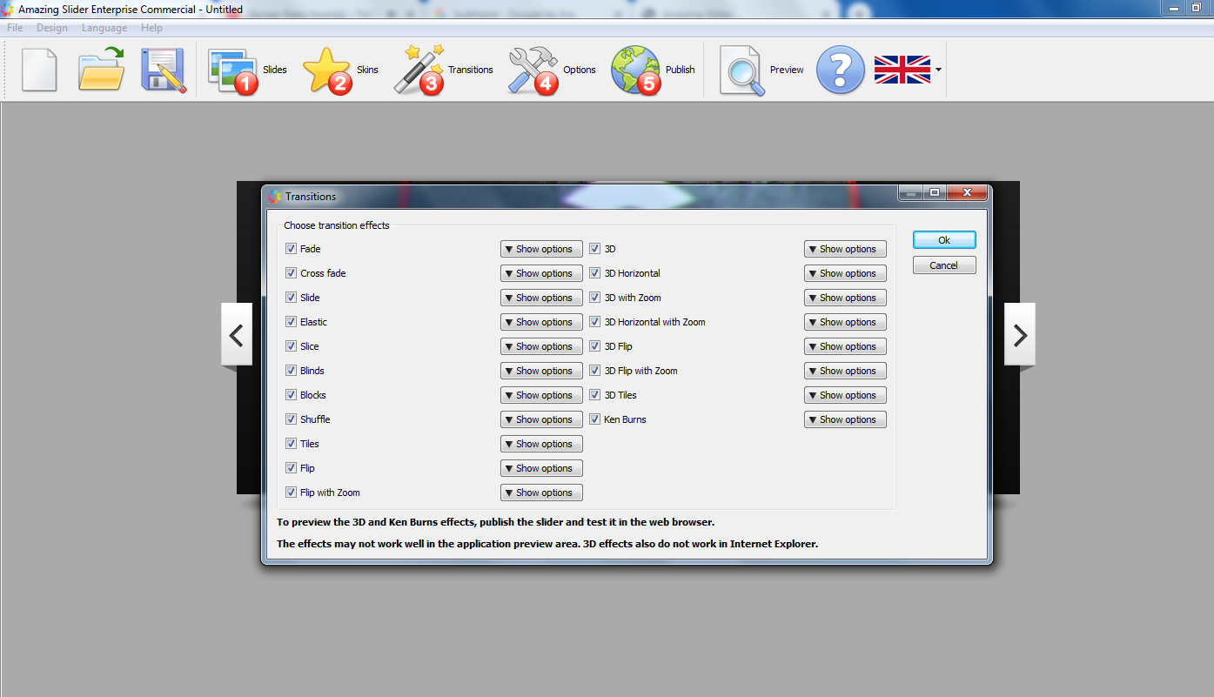Expand options for Flip
1214x697 pixels.
click(541, 468)
